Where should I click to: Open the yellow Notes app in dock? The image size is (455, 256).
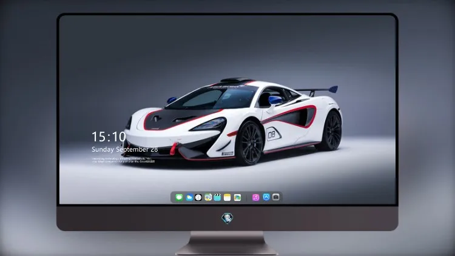point(227,197)
